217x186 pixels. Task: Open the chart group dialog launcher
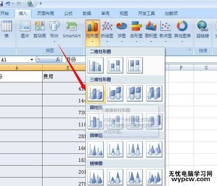[x=190, y=50]
